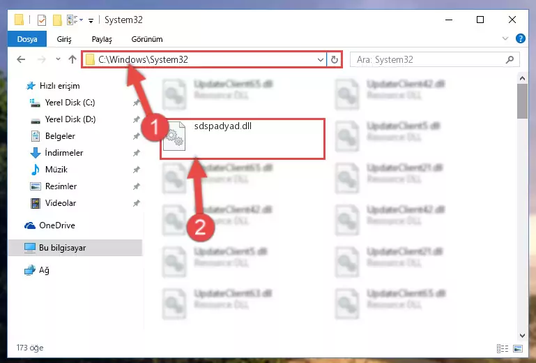Open İndirmeler folder in sidebar
536x363 pixels.
tap(63, 153)
